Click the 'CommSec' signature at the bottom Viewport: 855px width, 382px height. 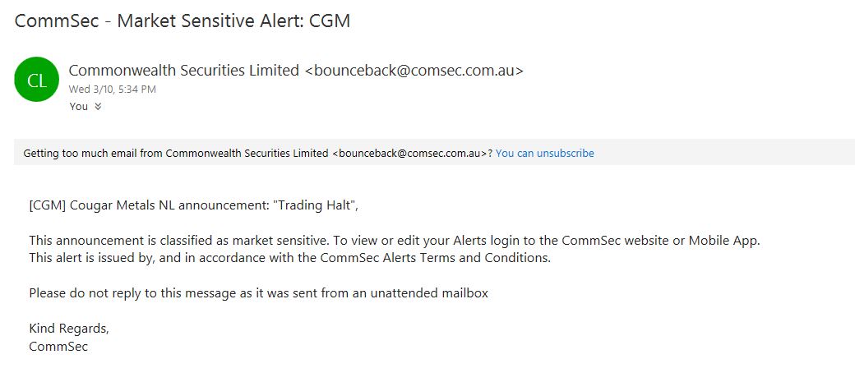(58, 346)
